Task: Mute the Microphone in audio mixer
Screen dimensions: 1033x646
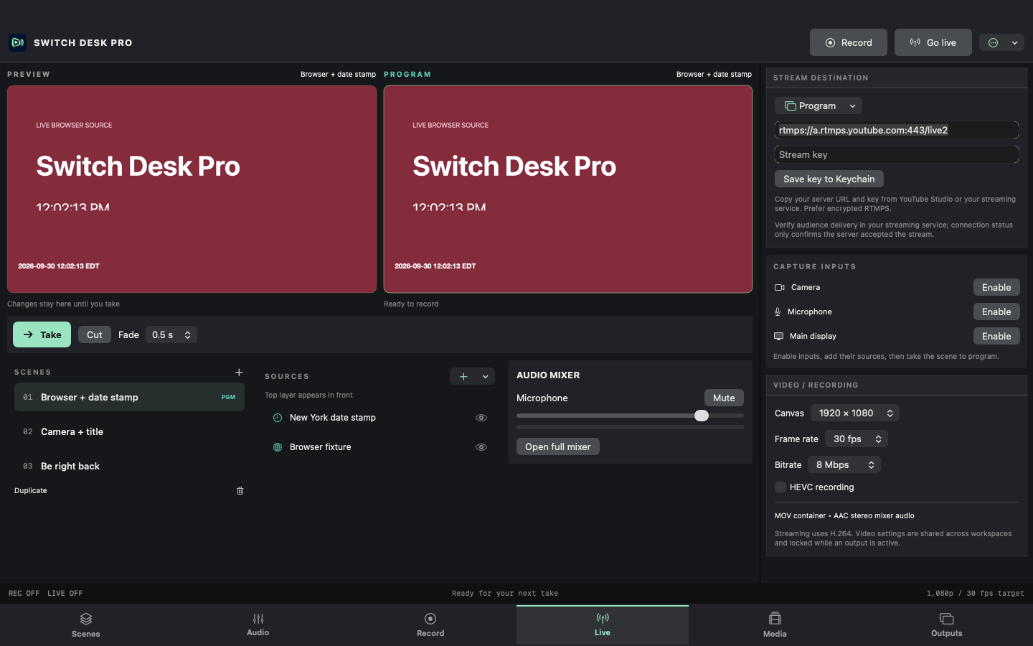Action: [724, 398]
